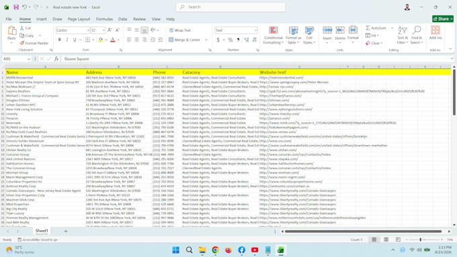Screen dimensions: 457x257
Task: Click the Percent Style icon
Action: pyautogui.click(x=231, y=40)
